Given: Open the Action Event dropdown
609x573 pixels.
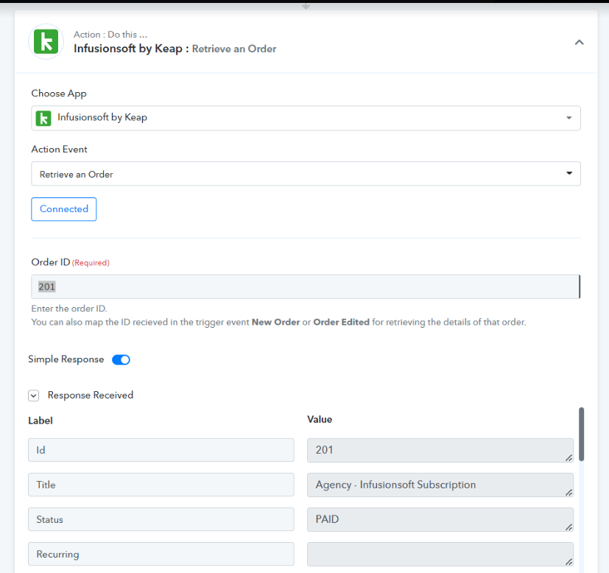Looking at the screenshot, I should (306, 174).
